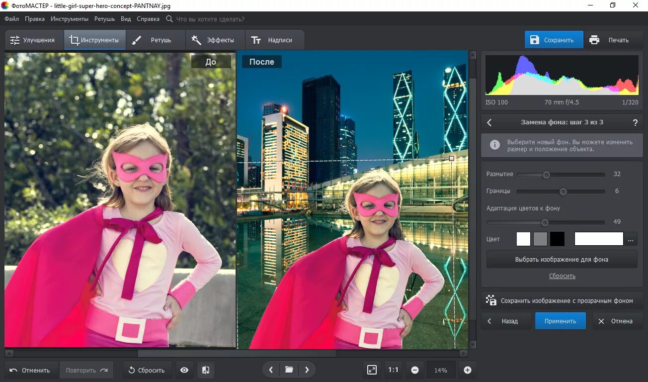648x382 pixels.
Task: Switch to the Инструменты tab with crop icon
Action: (94, 40)
